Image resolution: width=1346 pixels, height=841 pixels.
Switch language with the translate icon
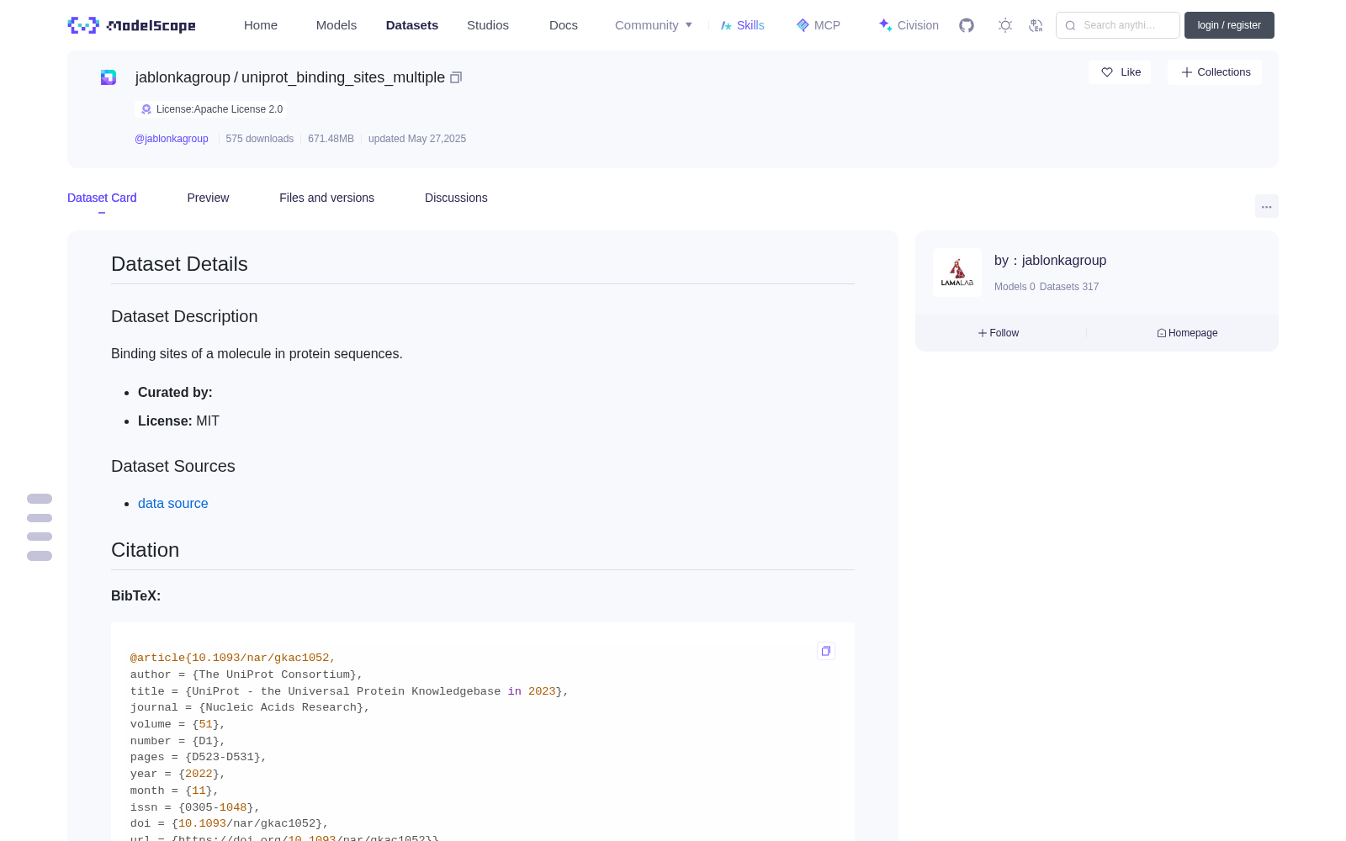(1036, 25)
